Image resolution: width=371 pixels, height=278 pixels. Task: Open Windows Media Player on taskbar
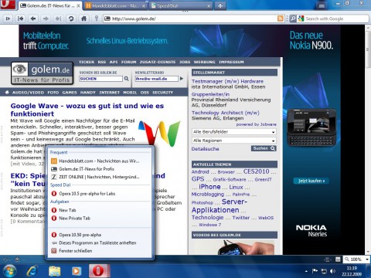point(77,271)
